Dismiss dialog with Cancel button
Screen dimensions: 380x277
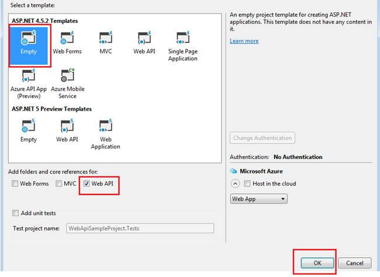click(x=354, y=263)
